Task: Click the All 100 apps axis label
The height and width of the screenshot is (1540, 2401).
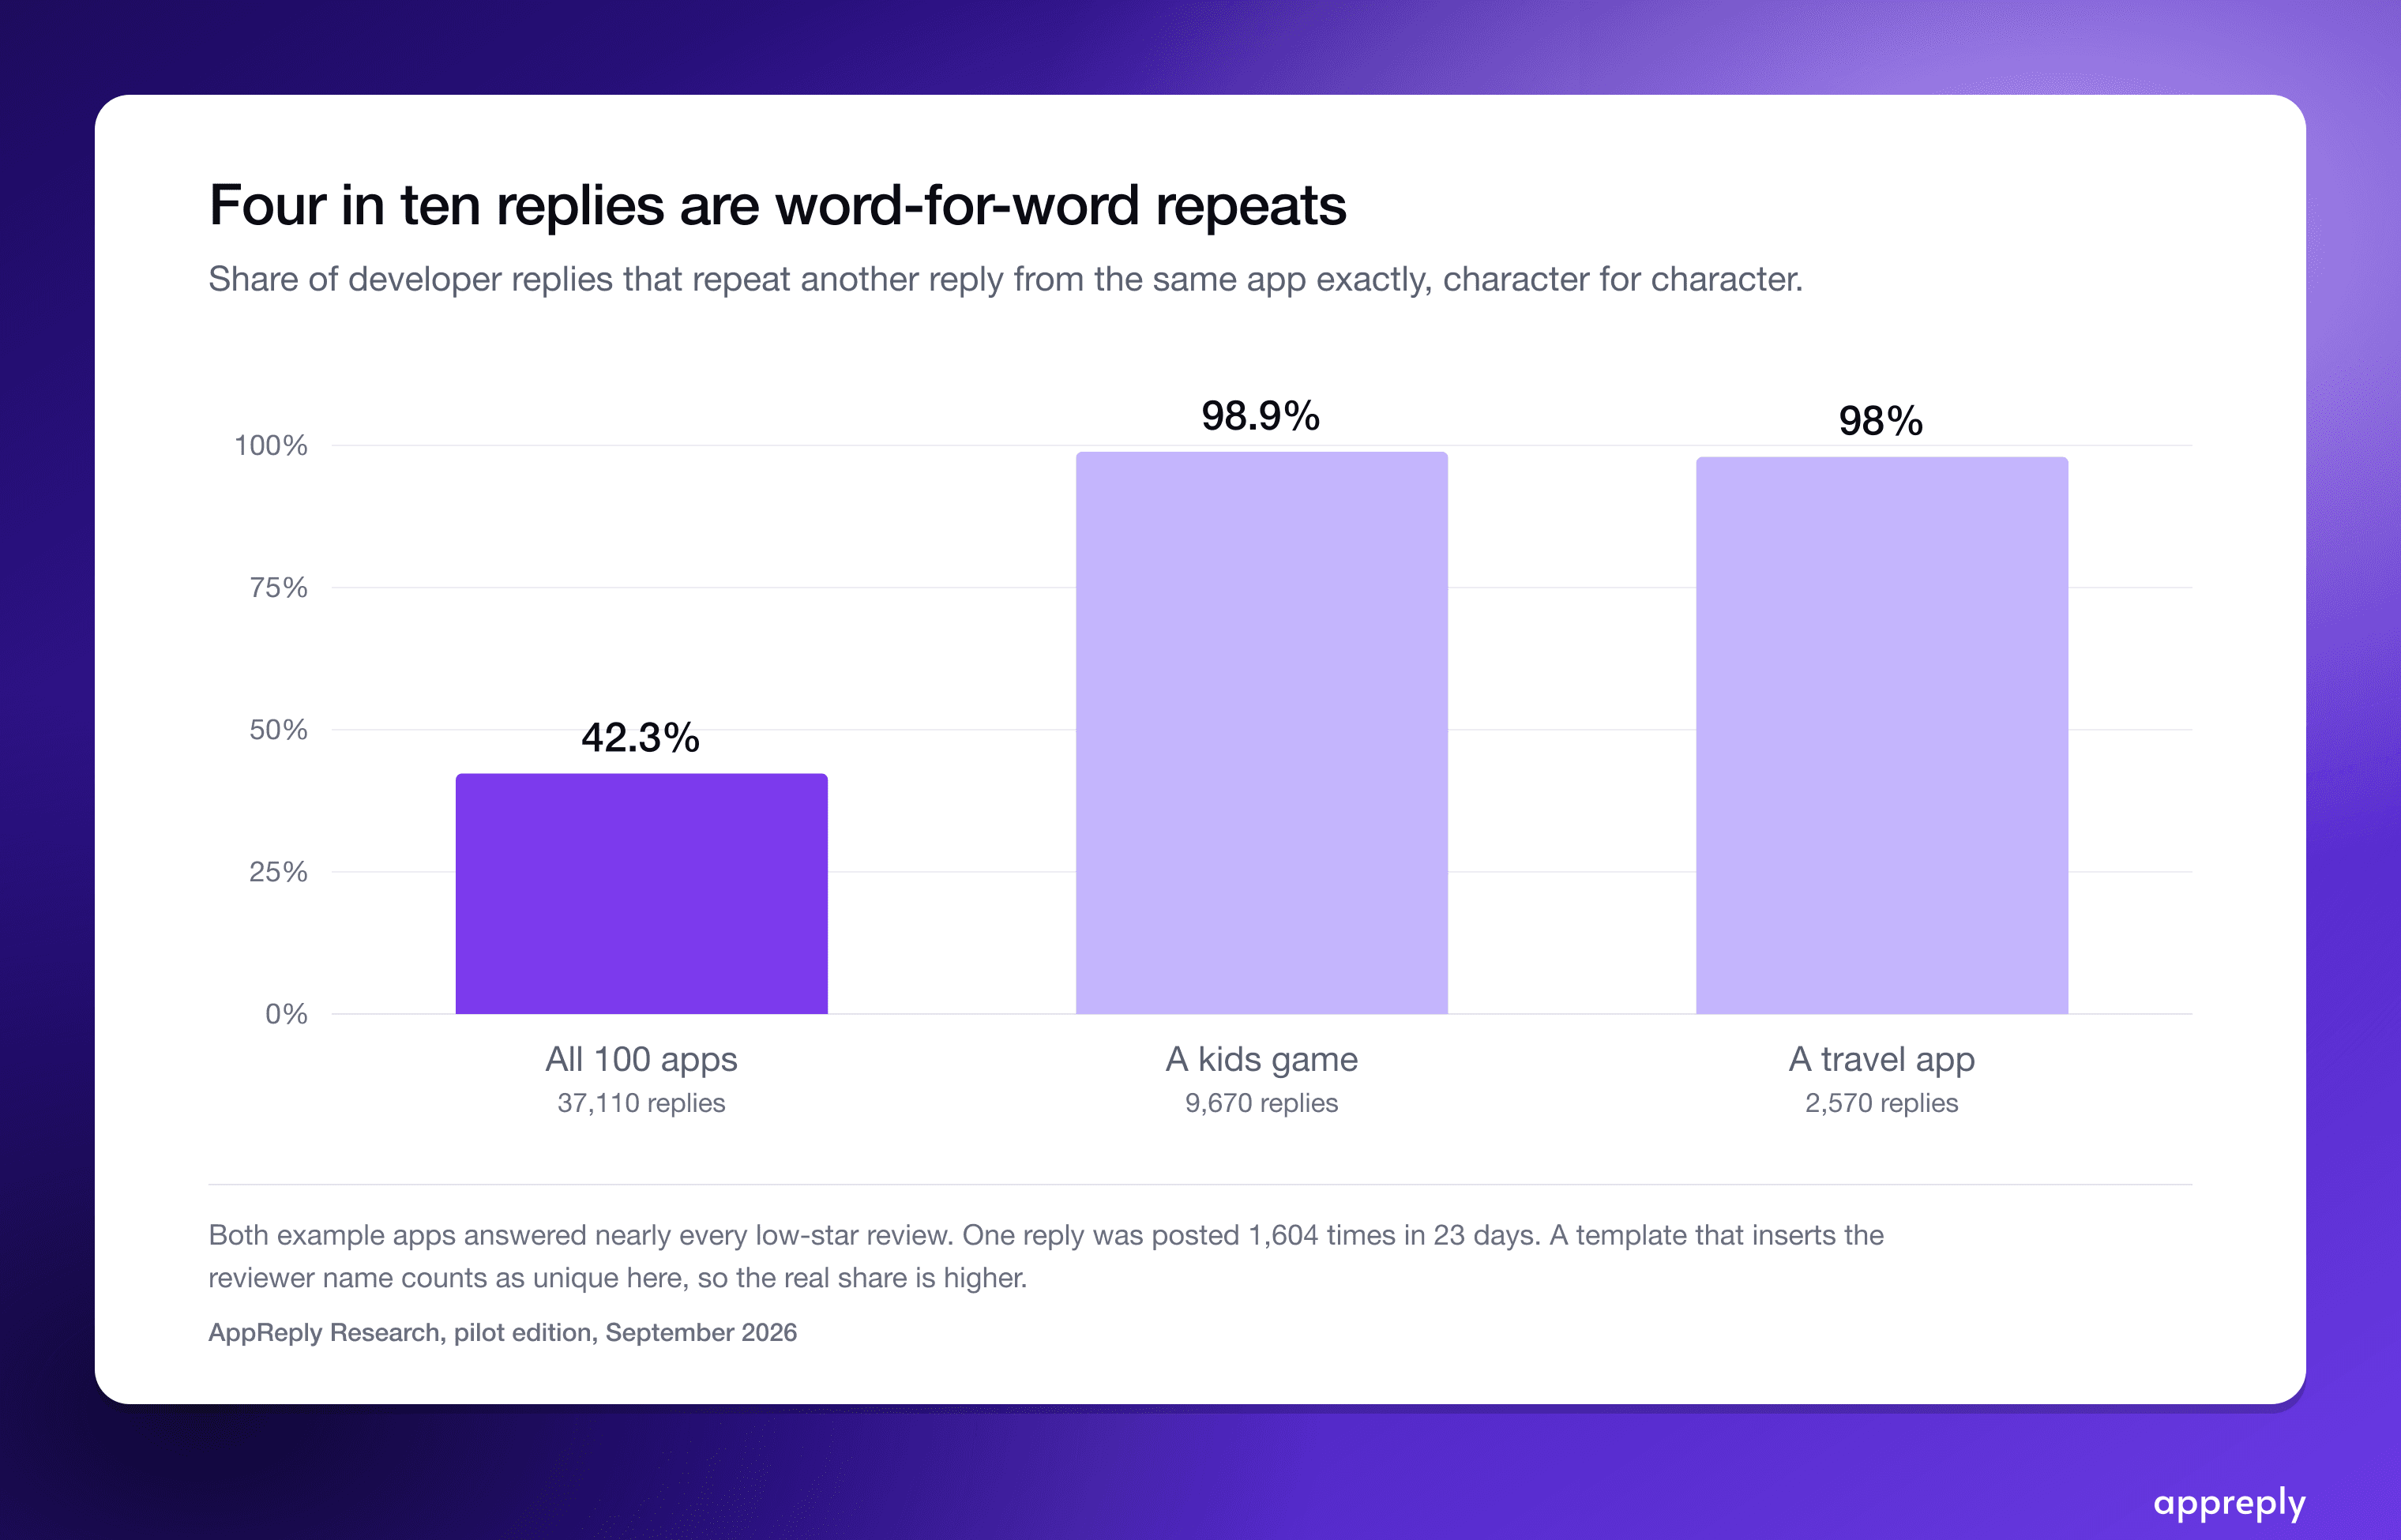Action: pos(641,1059)
